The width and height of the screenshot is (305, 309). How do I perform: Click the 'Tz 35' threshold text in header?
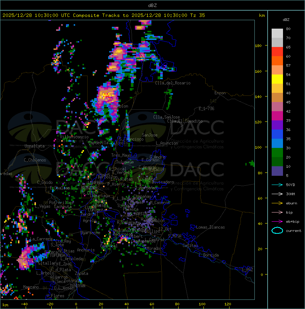(x=198, y=15)
